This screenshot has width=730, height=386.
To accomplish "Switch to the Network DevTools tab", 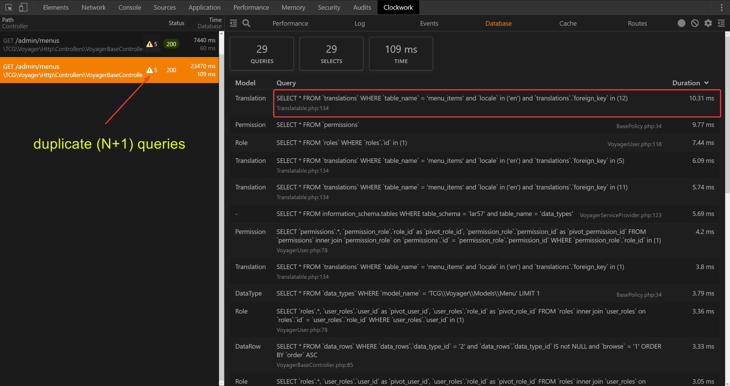I will [x=93, y=7].
